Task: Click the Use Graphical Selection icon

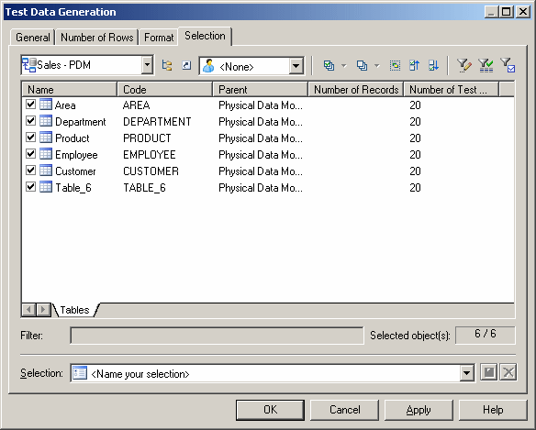Action: [395, 65]
